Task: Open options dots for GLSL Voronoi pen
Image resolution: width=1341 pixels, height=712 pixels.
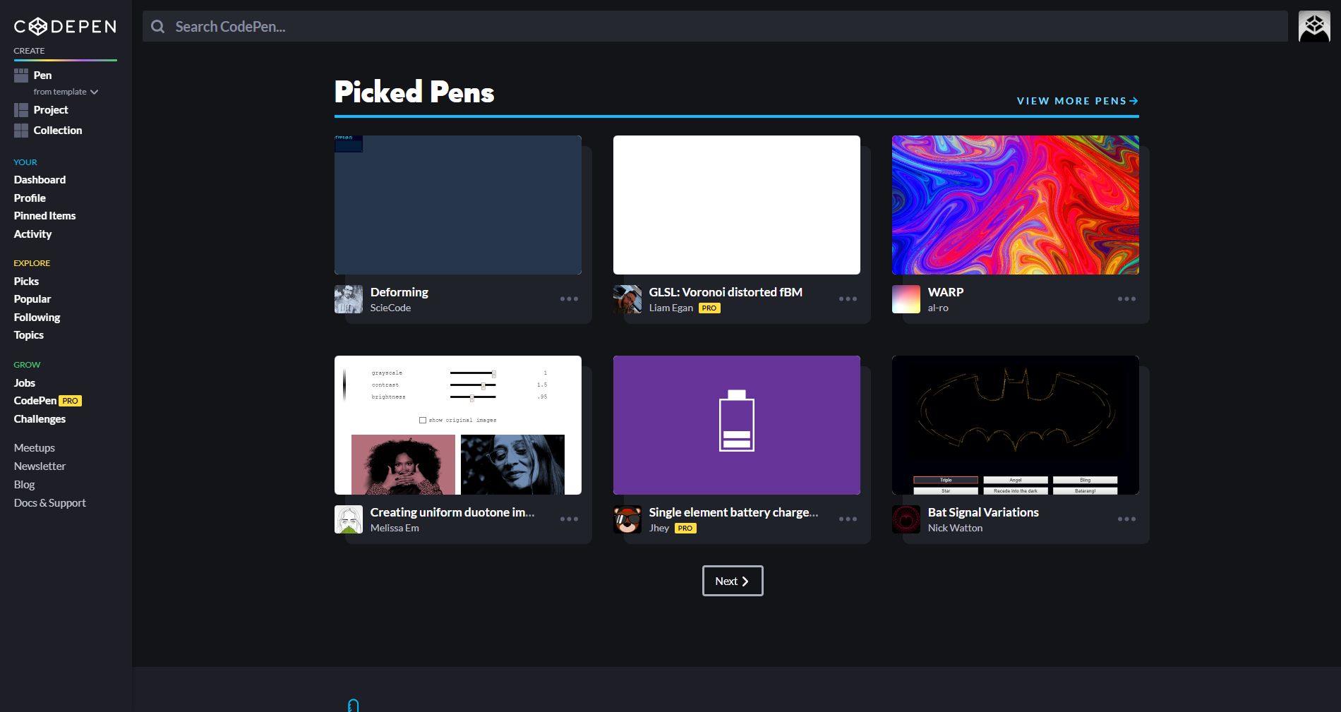Action: point(848,299)
